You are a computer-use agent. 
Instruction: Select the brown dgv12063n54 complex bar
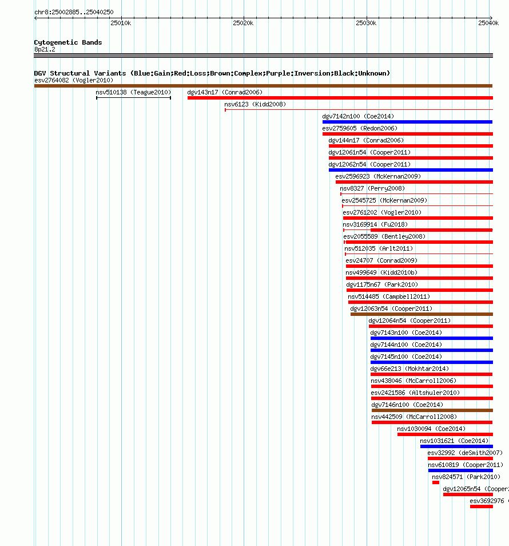pyautogui.click(x=421, y=314)
